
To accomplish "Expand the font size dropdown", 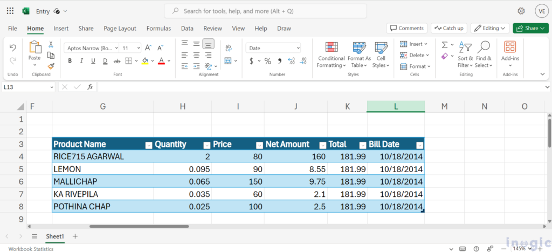I will [x=137, y=48].
